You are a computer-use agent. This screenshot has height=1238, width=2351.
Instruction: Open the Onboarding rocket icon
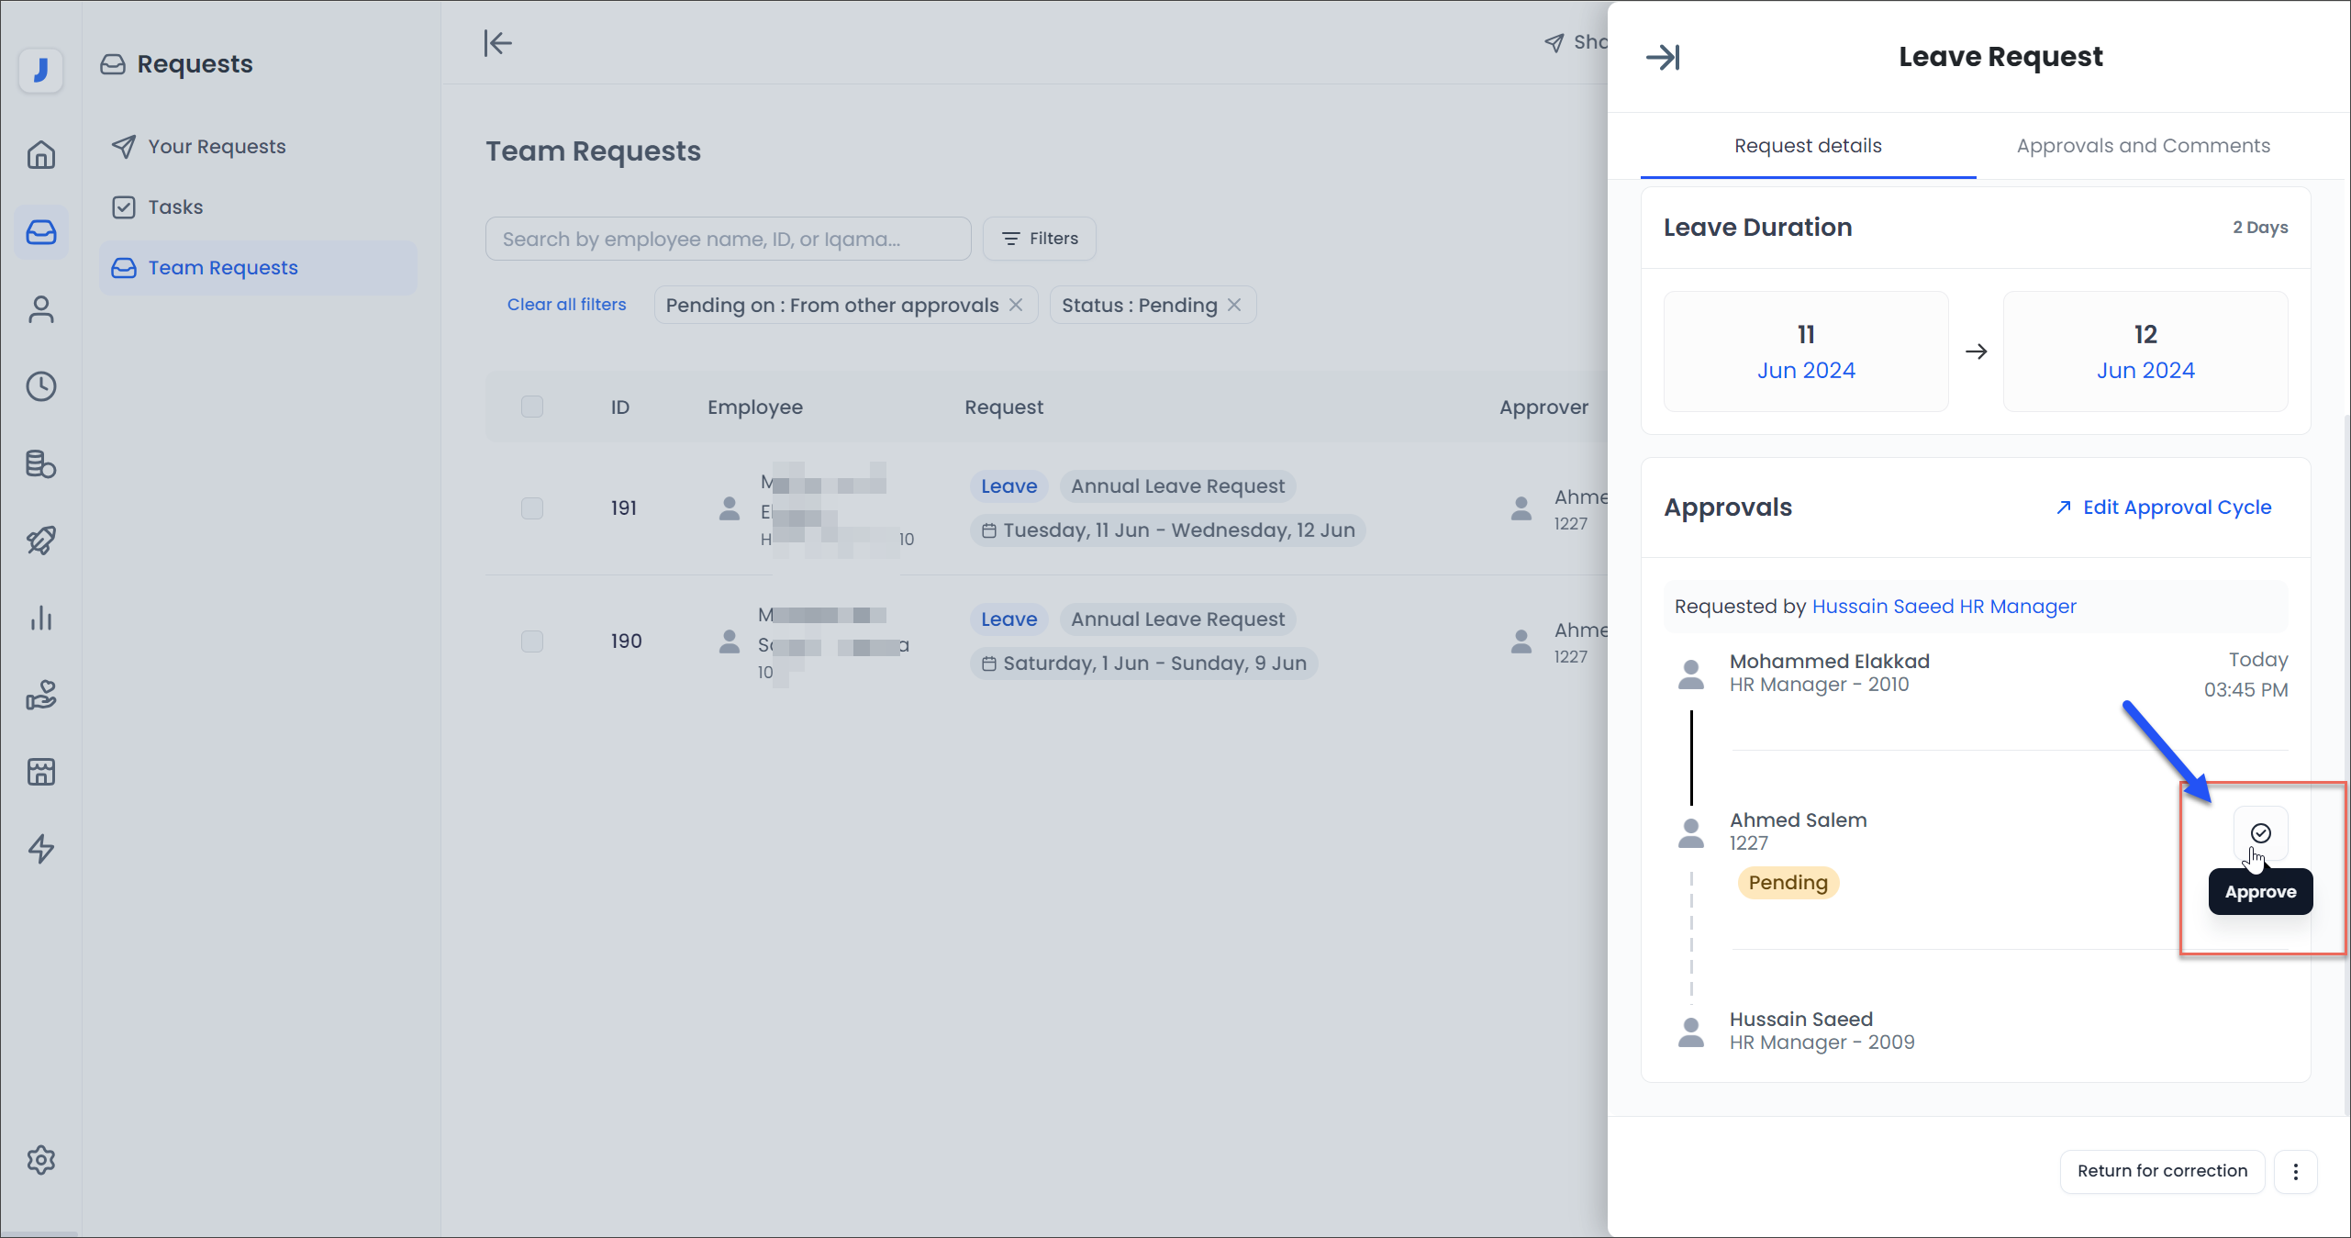pyautogui.click(x=41, y=541)
